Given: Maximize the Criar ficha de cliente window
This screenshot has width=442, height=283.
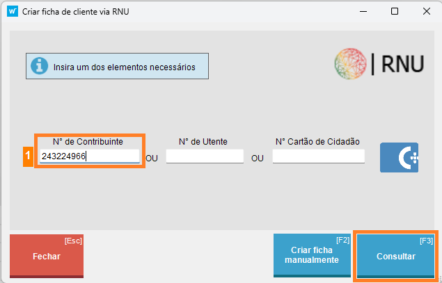Looking at the screenshot, I should point(395,11).
